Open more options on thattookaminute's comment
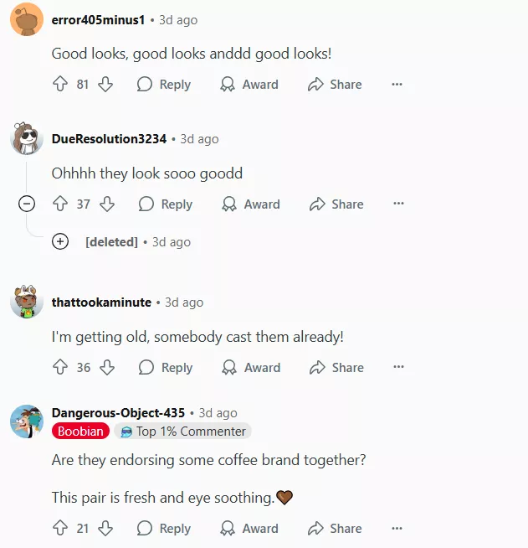This screenshot has height=548, width=528. point(398,367)
